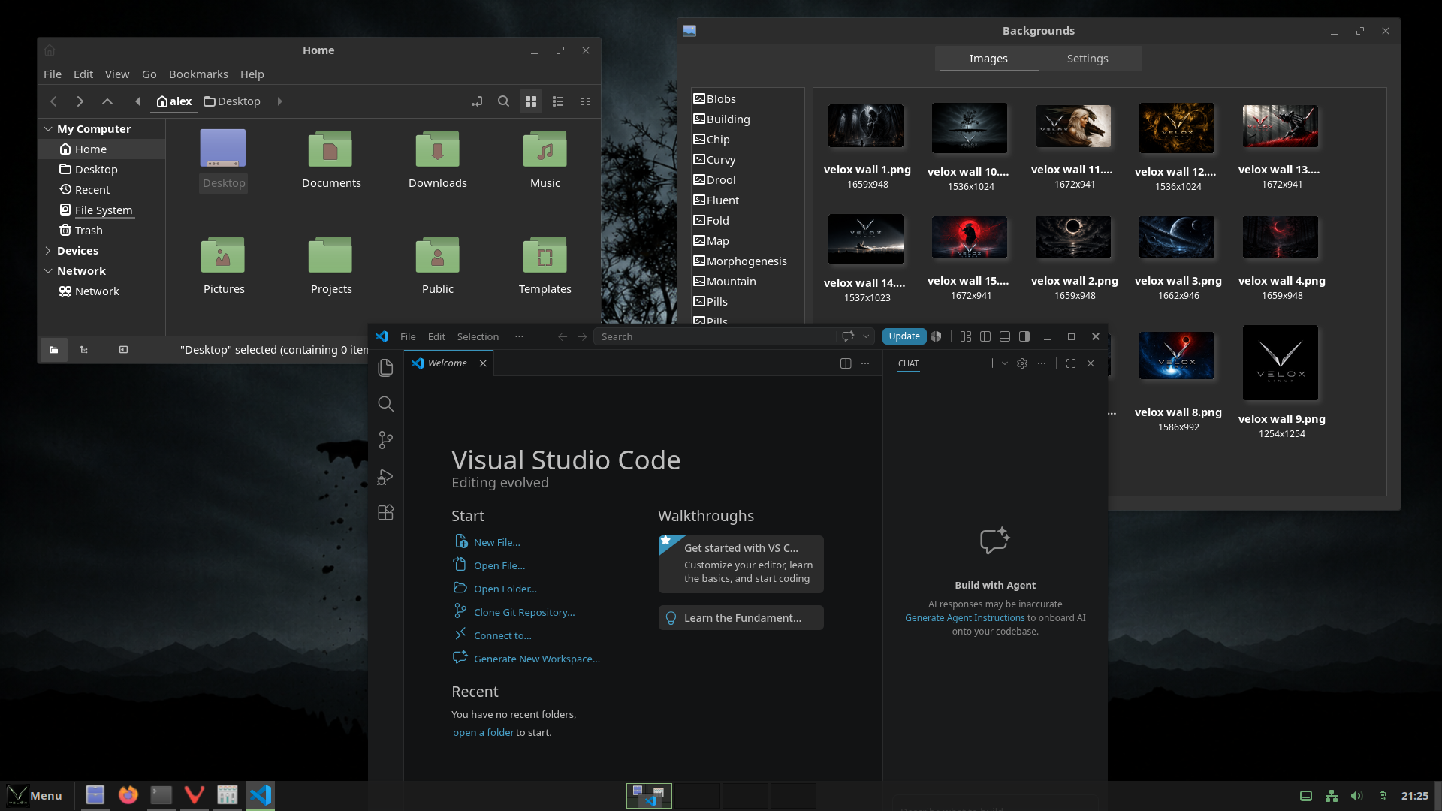1442x811 pixels.
Task: Click Clone Git Repository link
Action: [x=524, y=612]
